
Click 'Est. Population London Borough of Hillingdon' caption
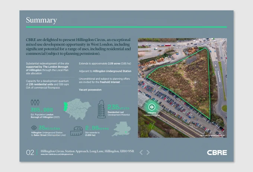coord(45,116)
